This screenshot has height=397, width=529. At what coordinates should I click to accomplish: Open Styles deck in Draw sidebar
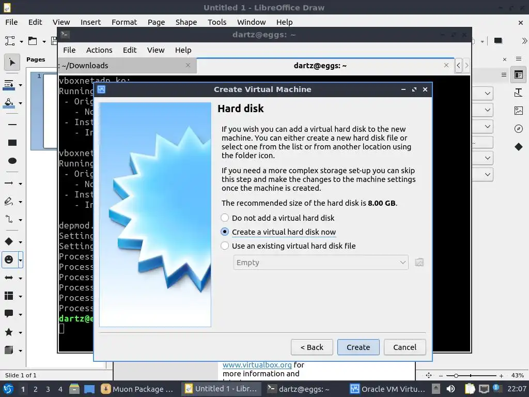(x=519, y=93)
